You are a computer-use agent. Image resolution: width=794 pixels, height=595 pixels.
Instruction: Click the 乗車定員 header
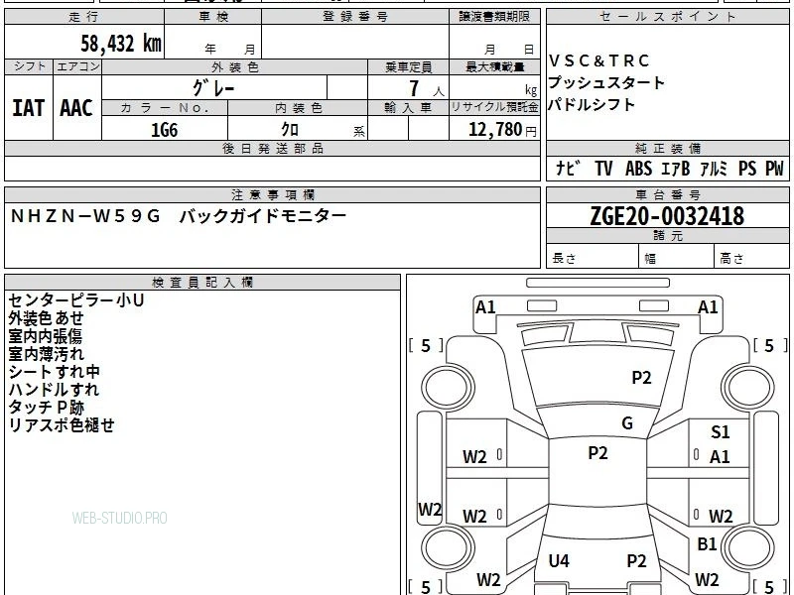tap(408, 66)
